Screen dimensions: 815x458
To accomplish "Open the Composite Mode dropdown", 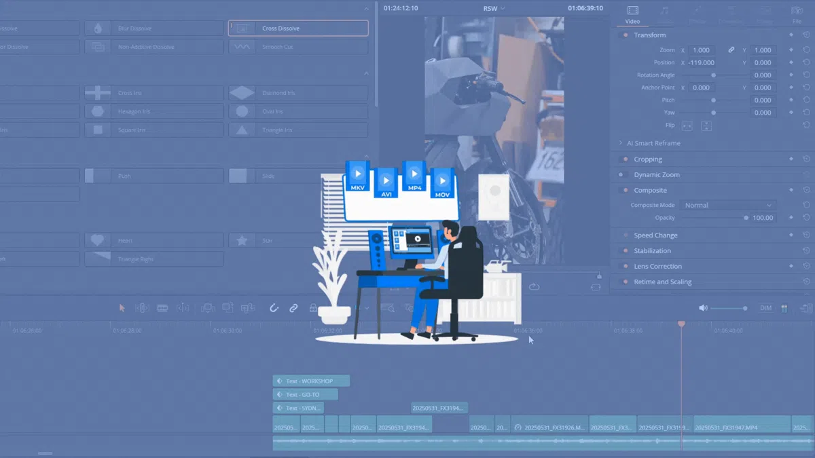I will tap(727, 205).
